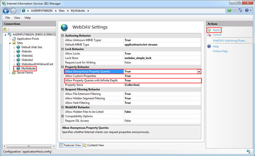Screen dimensions: 255x156
Task: Click the Back navigation arrow button
Action: click(6, 10)
